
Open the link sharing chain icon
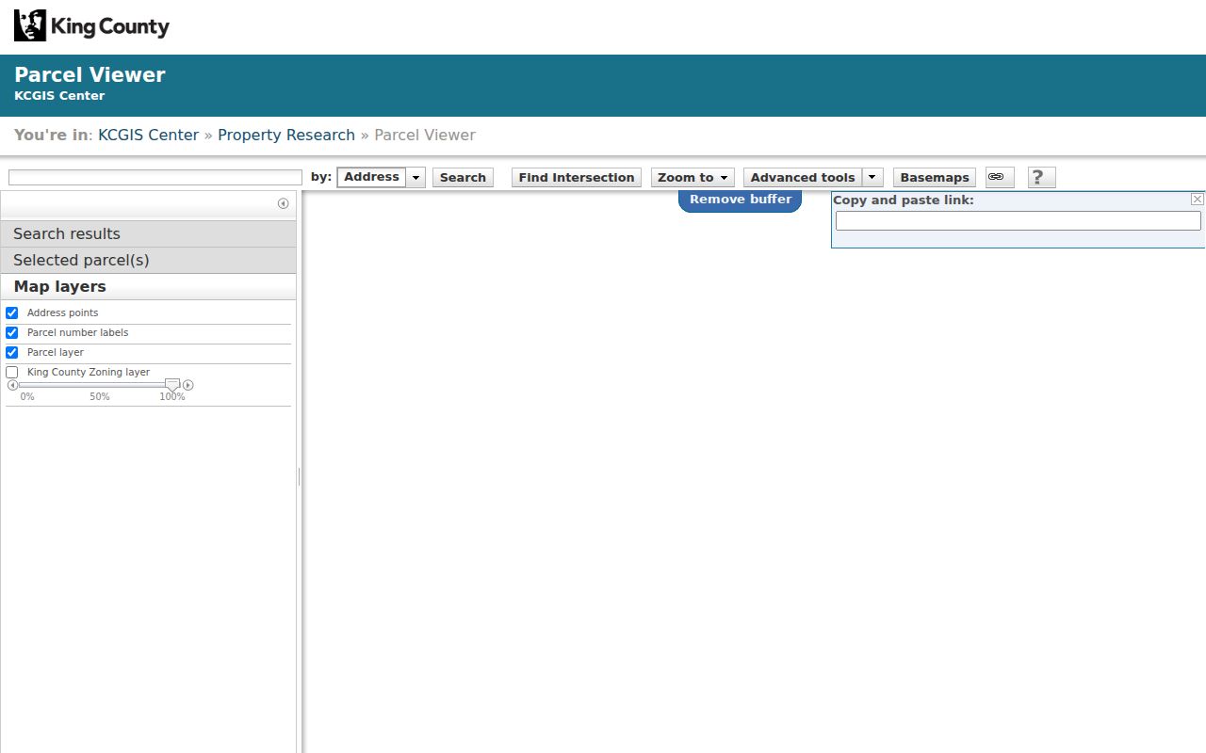point(1000,177)
